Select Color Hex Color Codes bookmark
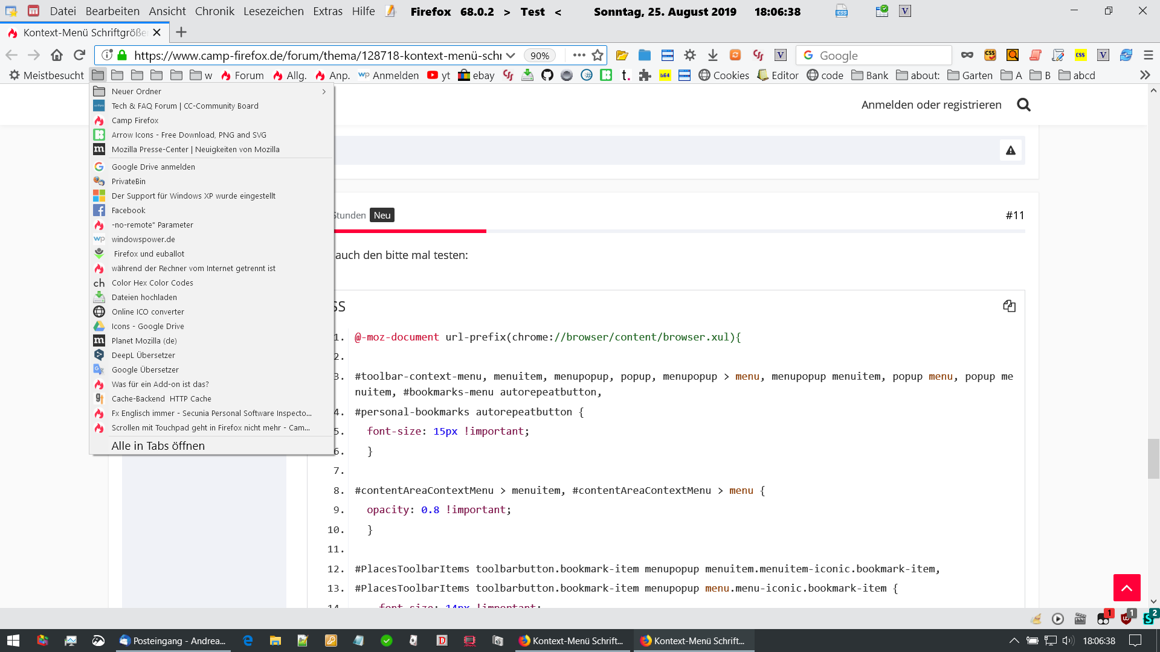1160x652 pixels. pyautogui.click(x=152, y=283)
